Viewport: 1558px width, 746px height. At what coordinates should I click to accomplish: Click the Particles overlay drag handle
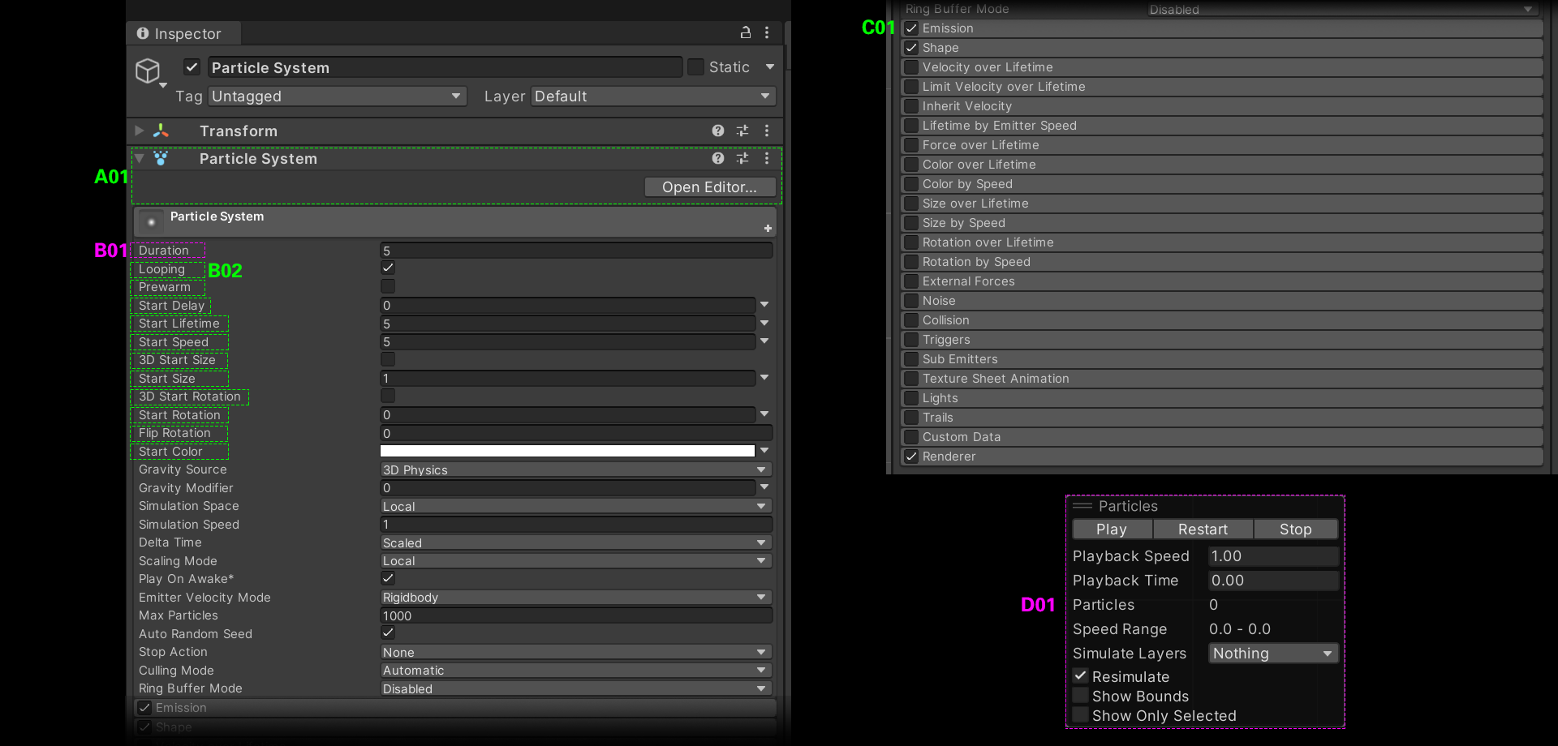pos(1082,506)
